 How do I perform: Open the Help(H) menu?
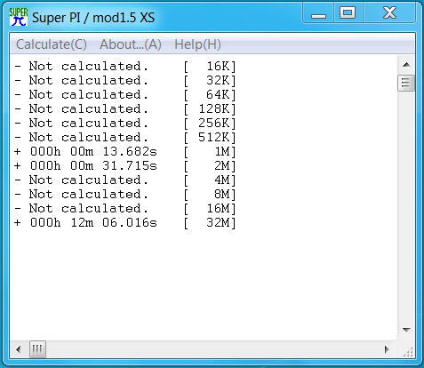coord(197,44)
